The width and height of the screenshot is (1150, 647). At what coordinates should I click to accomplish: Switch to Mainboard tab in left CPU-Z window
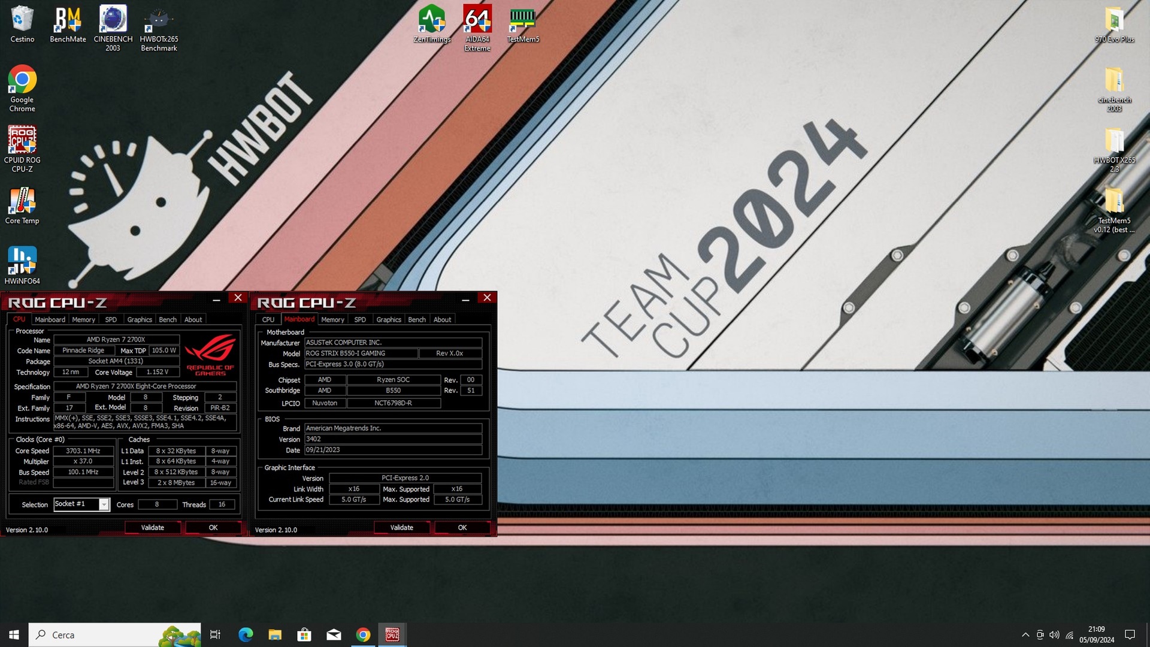point(50,319)
